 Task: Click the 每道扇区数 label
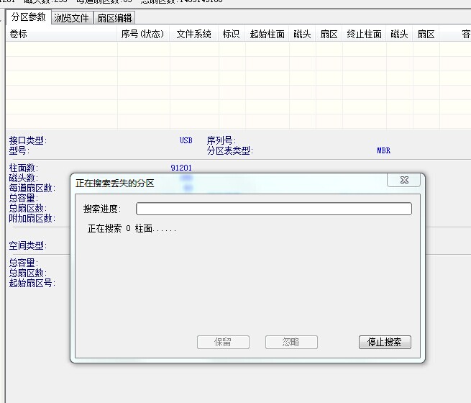(32, 188)
